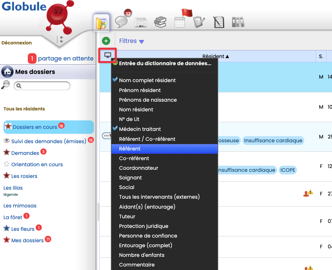Expand the Filtres dropdown
The height and width of the screenshot is (270, 332).
pos(132,41)
